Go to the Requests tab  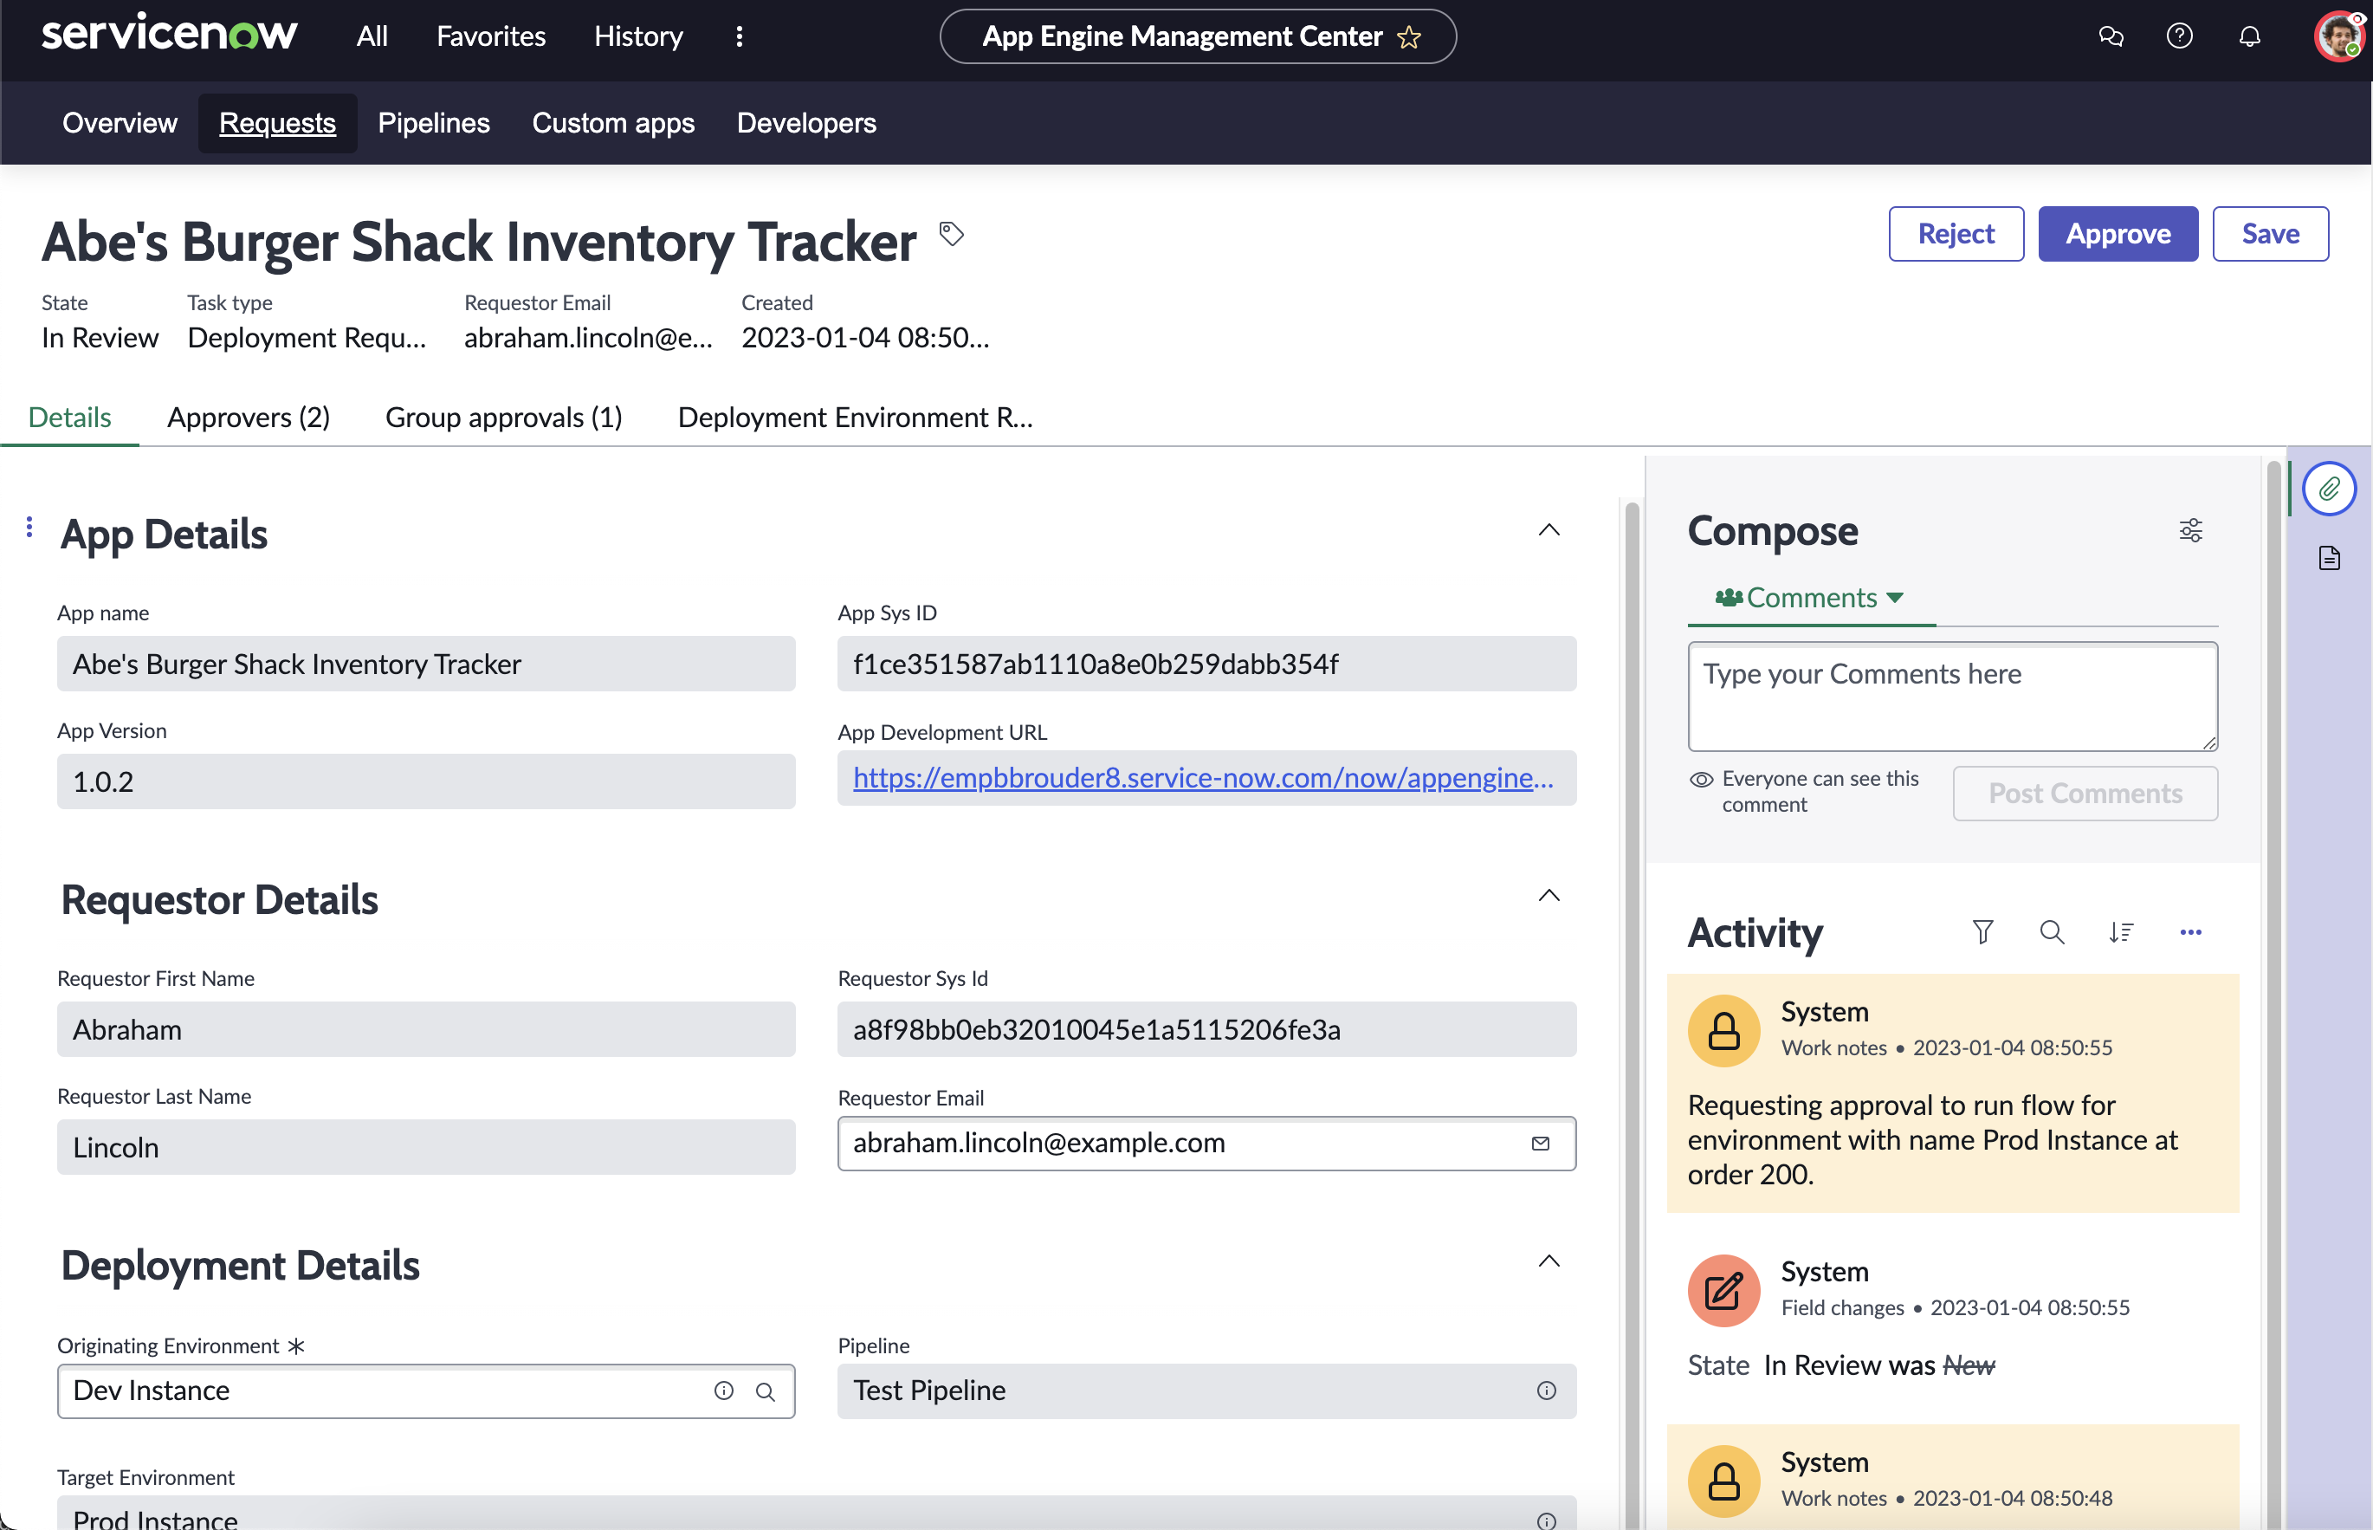tap(277, 123)
